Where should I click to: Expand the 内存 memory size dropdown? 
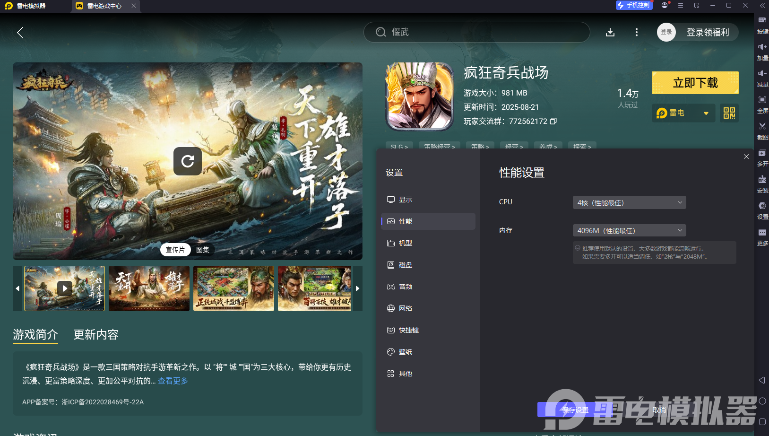click(x=629, y=230)
